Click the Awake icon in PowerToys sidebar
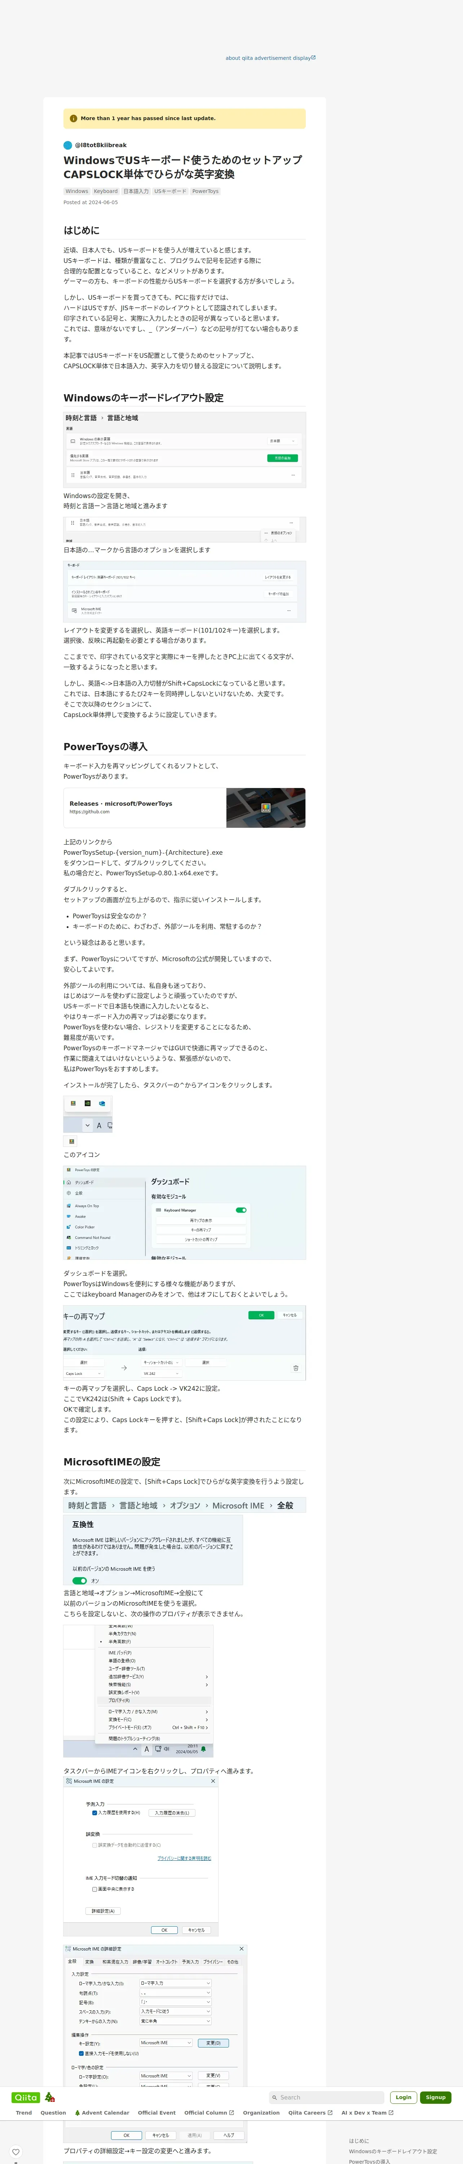Screen dimensions: 463x2164 point(69,1217)
